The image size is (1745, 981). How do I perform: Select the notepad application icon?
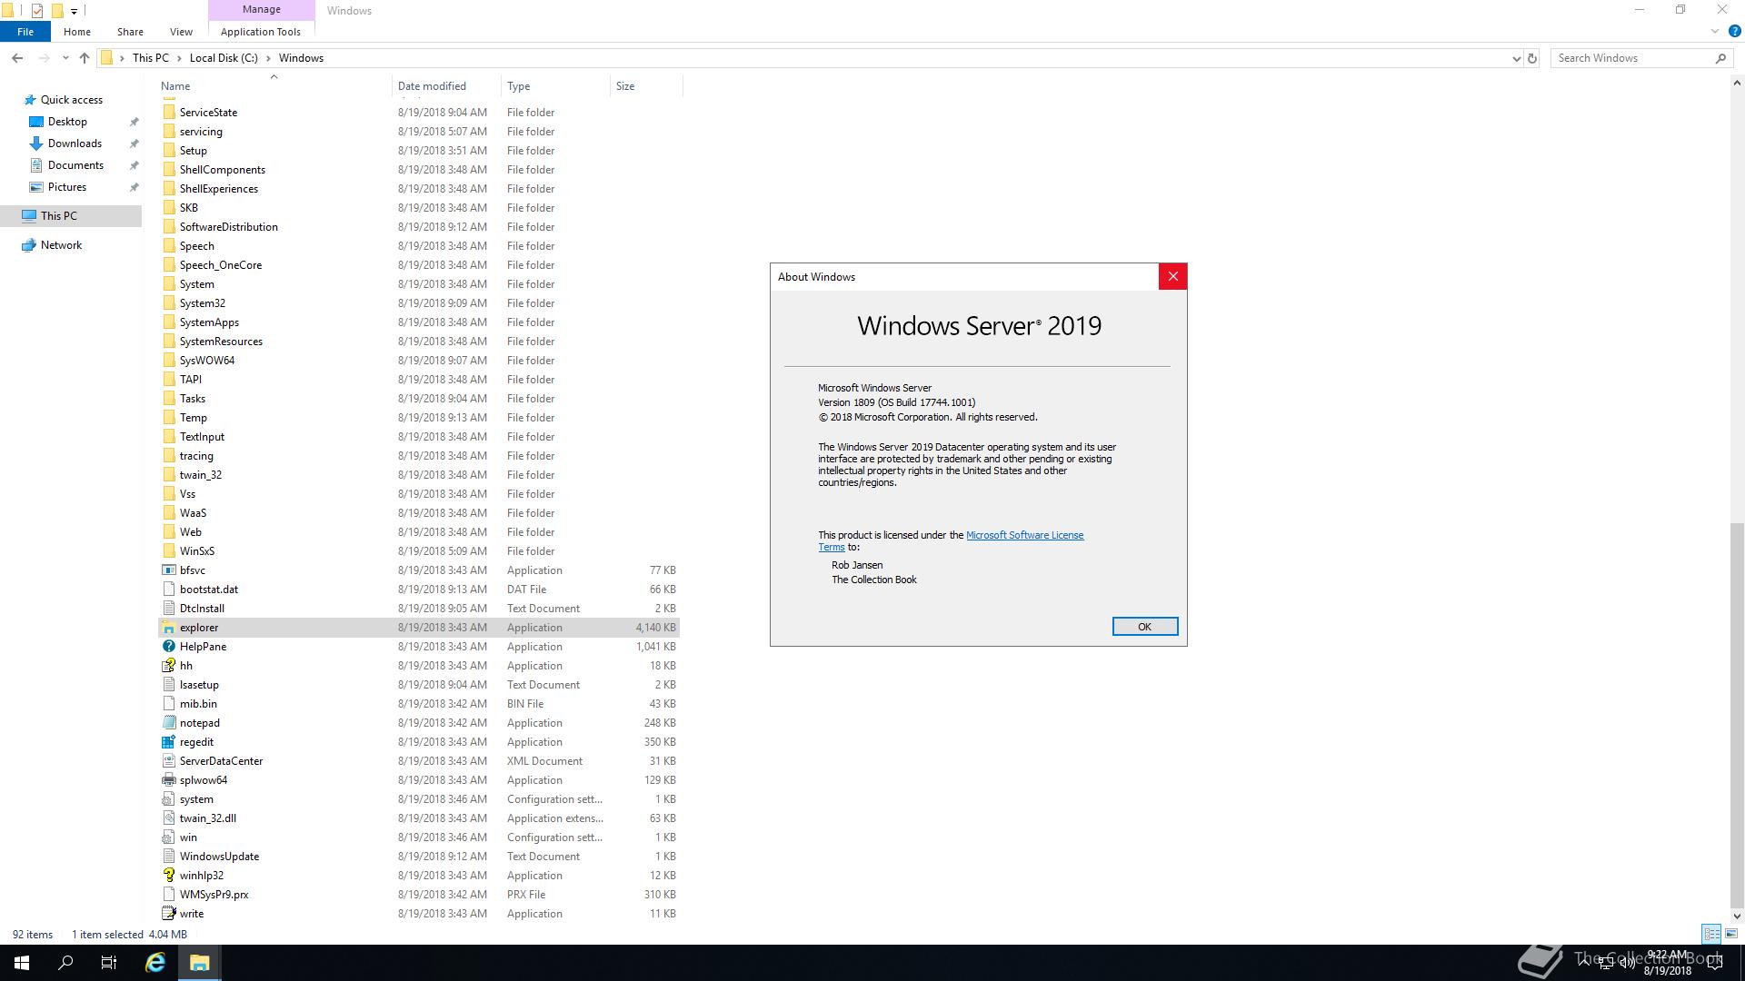168,723
